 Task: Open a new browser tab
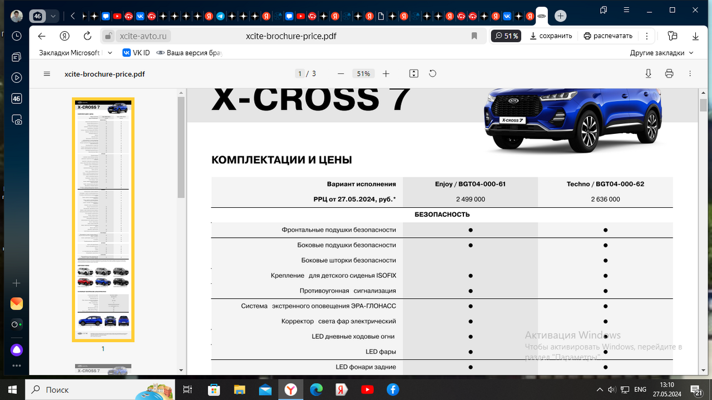pos(560,16)
